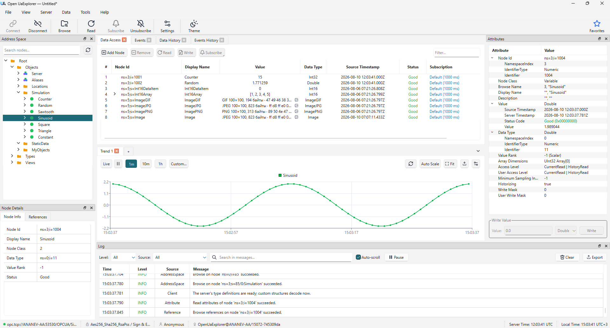Switch to the References tab in Node Details
This screenshot has height=328, width=610.
(38, 217)
